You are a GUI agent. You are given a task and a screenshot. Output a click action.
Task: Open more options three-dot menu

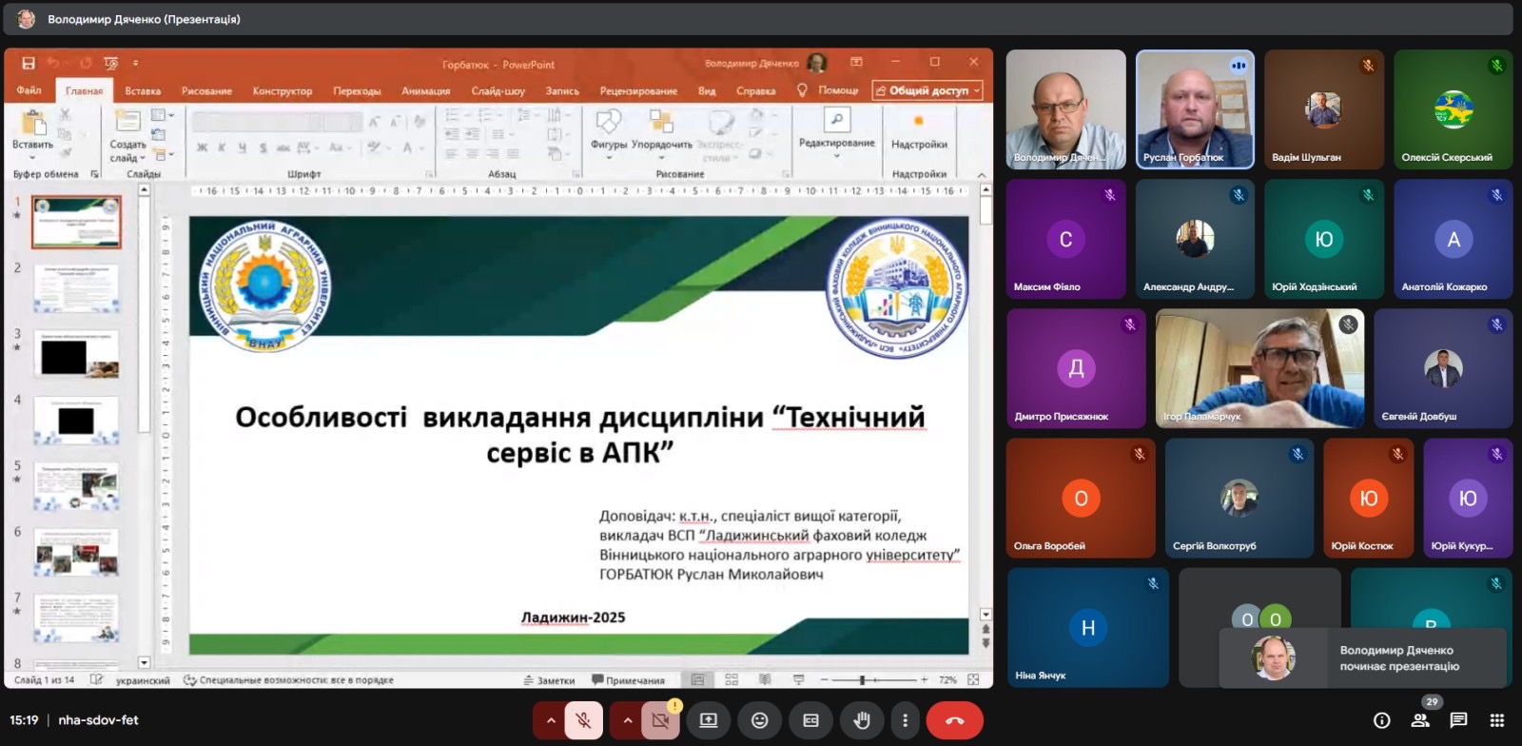click(x=906, y=720)
